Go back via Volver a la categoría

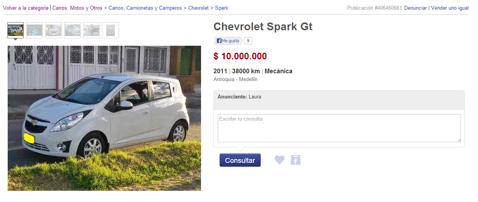(x=26, y=8)
